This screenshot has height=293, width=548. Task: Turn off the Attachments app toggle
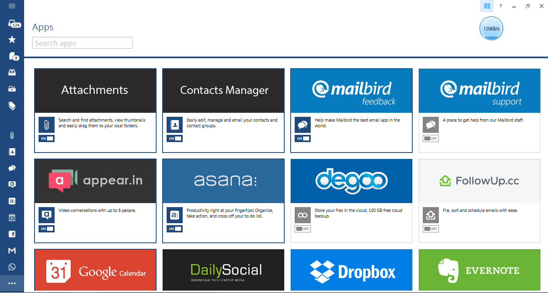47,138
